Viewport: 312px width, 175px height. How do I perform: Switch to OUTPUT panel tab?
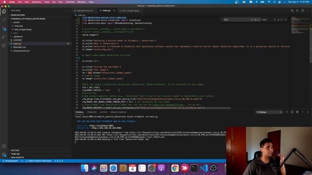coord(104,112)
